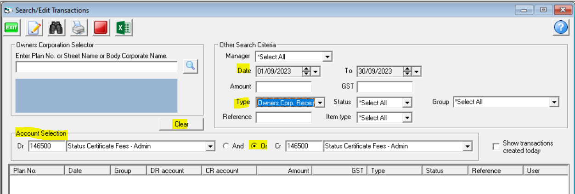Screen dimensions: 575x194
Task: Open help with the blue question mark
Action: click(561, 28)
